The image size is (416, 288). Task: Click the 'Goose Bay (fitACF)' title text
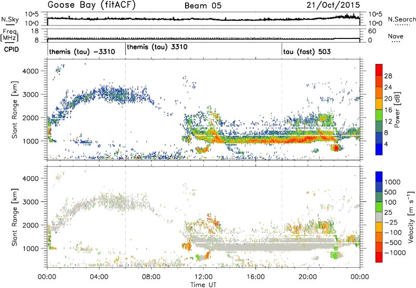tap(92, 5)
